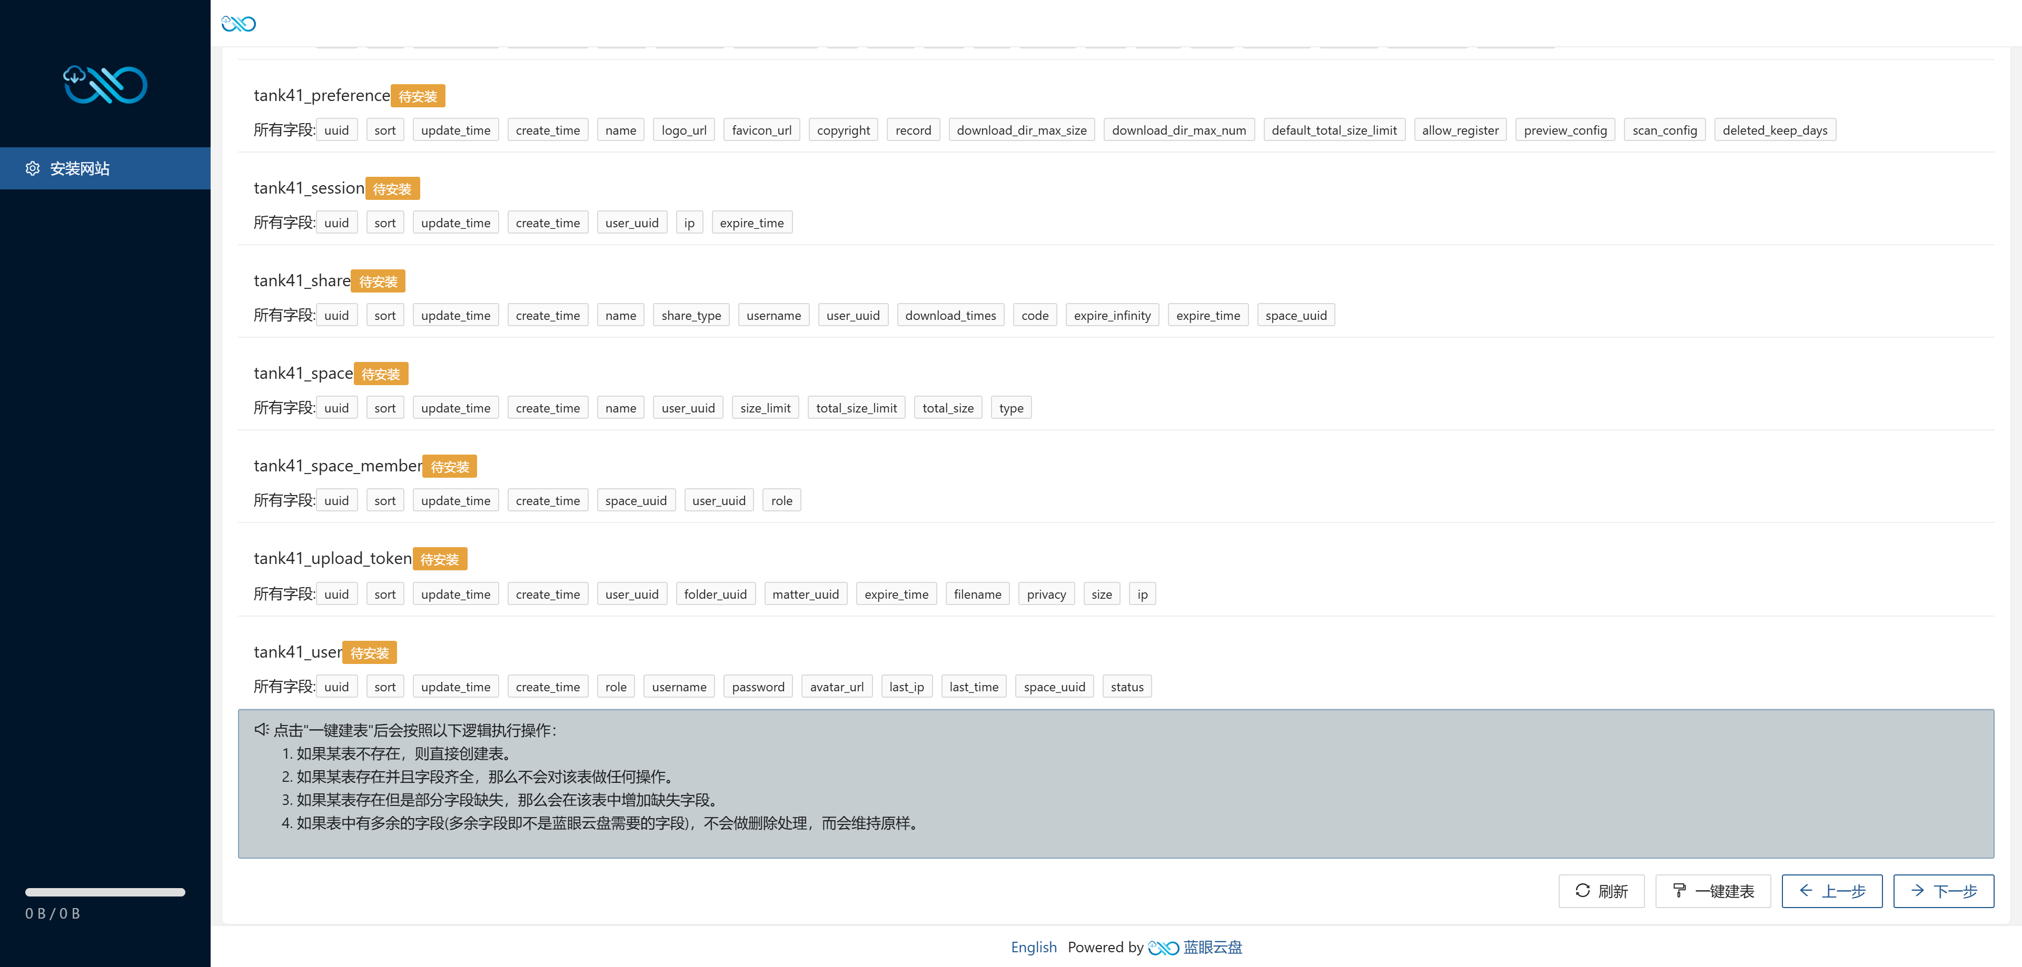This screenshot has height=967, width=2022.
Task: Click 待安装 badge next to tank41_user
Action: click(x=370, y=652)
